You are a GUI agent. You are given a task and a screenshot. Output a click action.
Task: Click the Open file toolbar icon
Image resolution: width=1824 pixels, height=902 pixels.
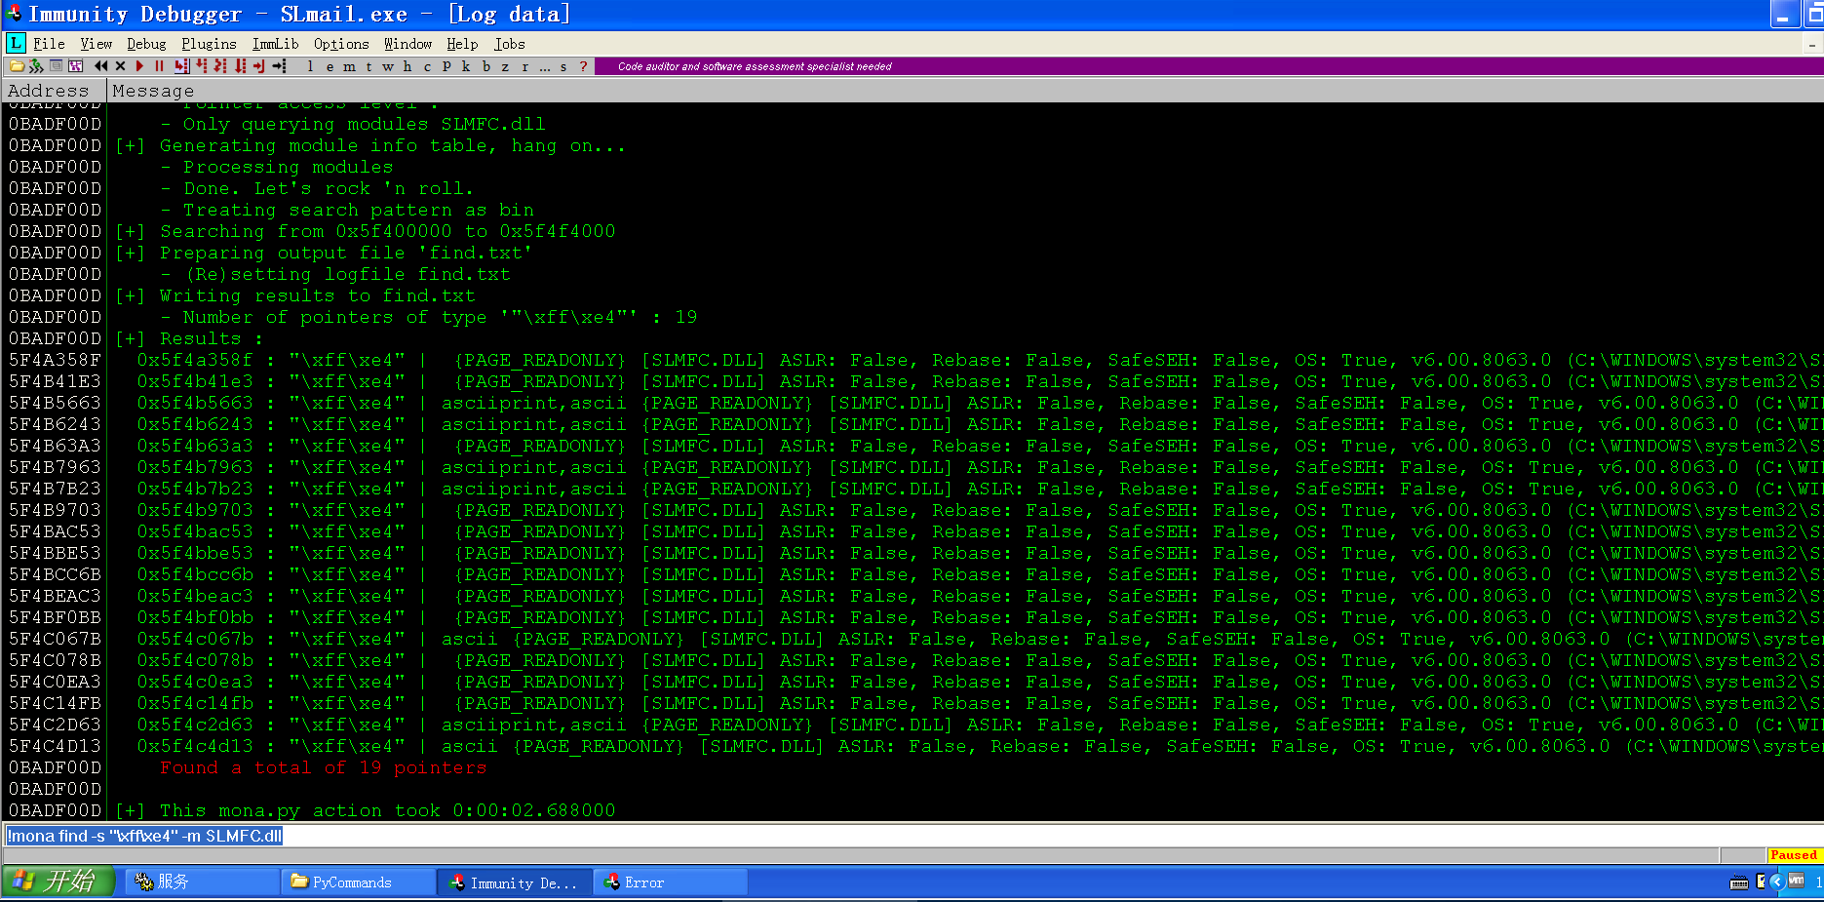tap(17, 66)
